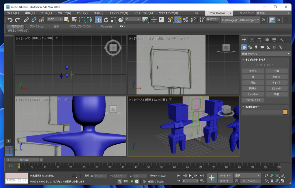Toggle the 3D Snaps button
This screenshot has width=295, height=188.
click(170, 20)
